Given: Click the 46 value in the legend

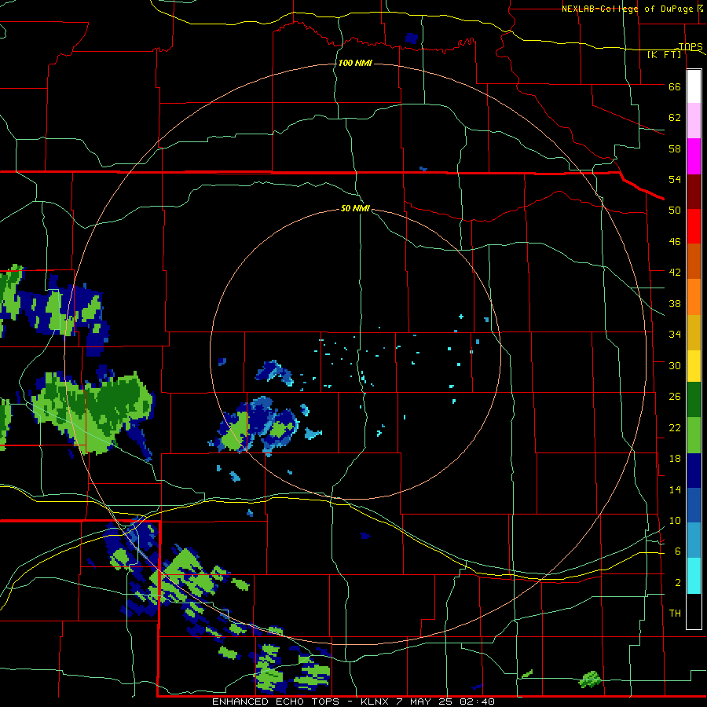Looking at the screenshot, I should (675, 242).
